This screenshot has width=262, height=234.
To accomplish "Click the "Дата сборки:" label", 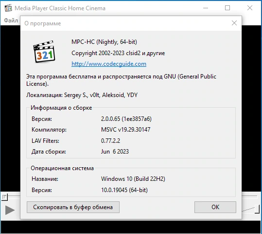I will point(49,152).
